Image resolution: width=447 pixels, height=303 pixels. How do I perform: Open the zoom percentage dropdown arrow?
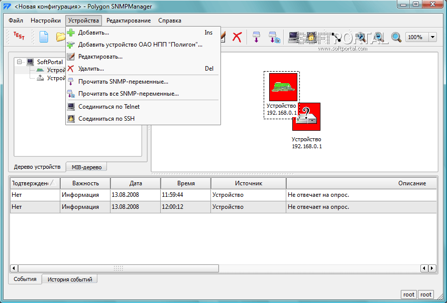[x=433, y=37]
